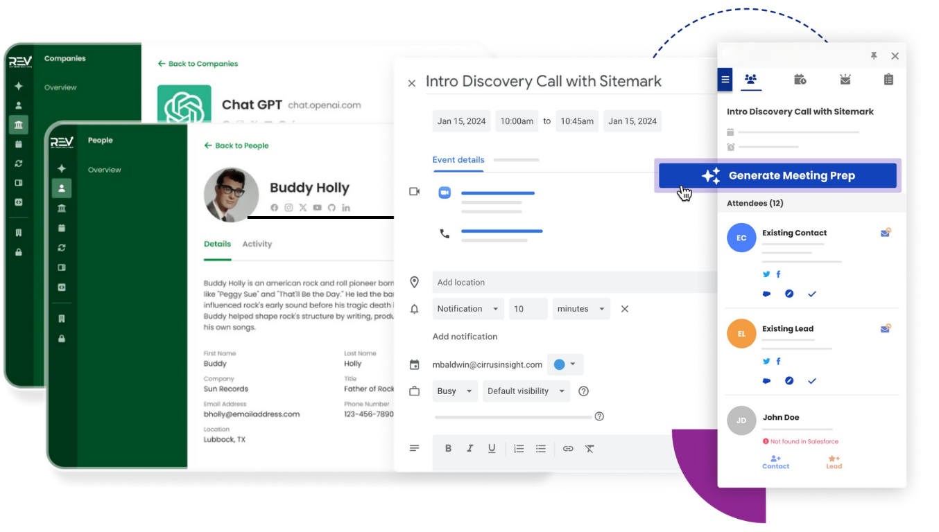Screen dimensions: 939x532
Task: Insert a bulleted list in the description
Action: pyautogui.click(x=541, y=449)
